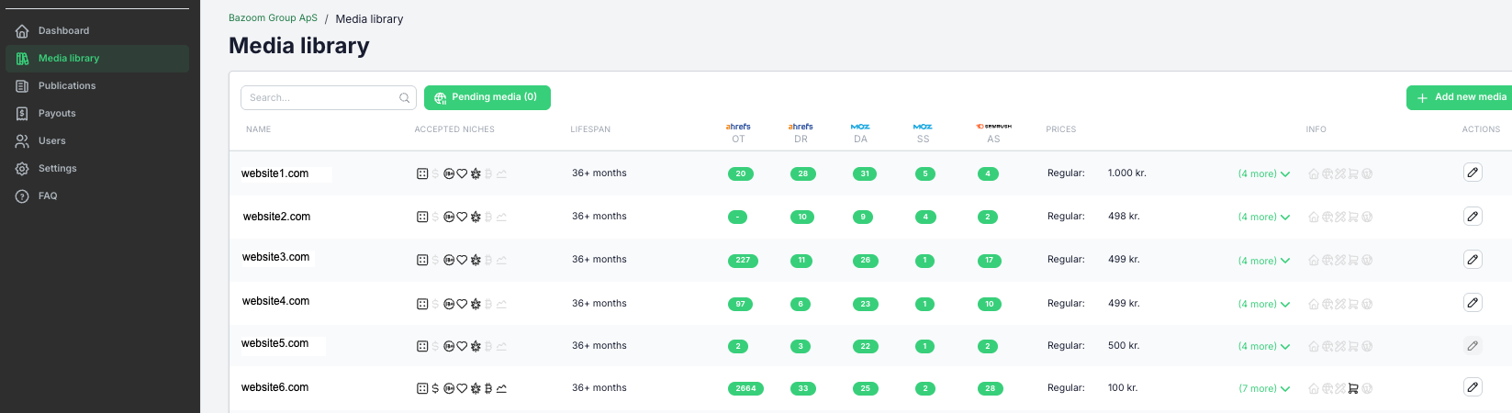
Task: Click the edit pencil for website6.com
Action: pos(1473,387)
